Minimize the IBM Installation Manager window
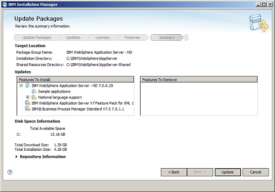The height and width of the screenshot is (192, 275). pos(258,5)
